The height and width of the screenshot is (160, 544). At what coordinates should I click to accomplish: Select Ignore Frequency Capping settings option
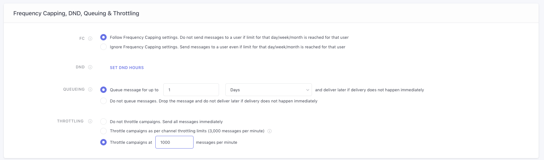click(103, 47)
